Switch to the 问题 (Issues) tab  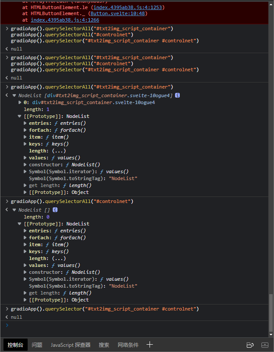(37, 344)
